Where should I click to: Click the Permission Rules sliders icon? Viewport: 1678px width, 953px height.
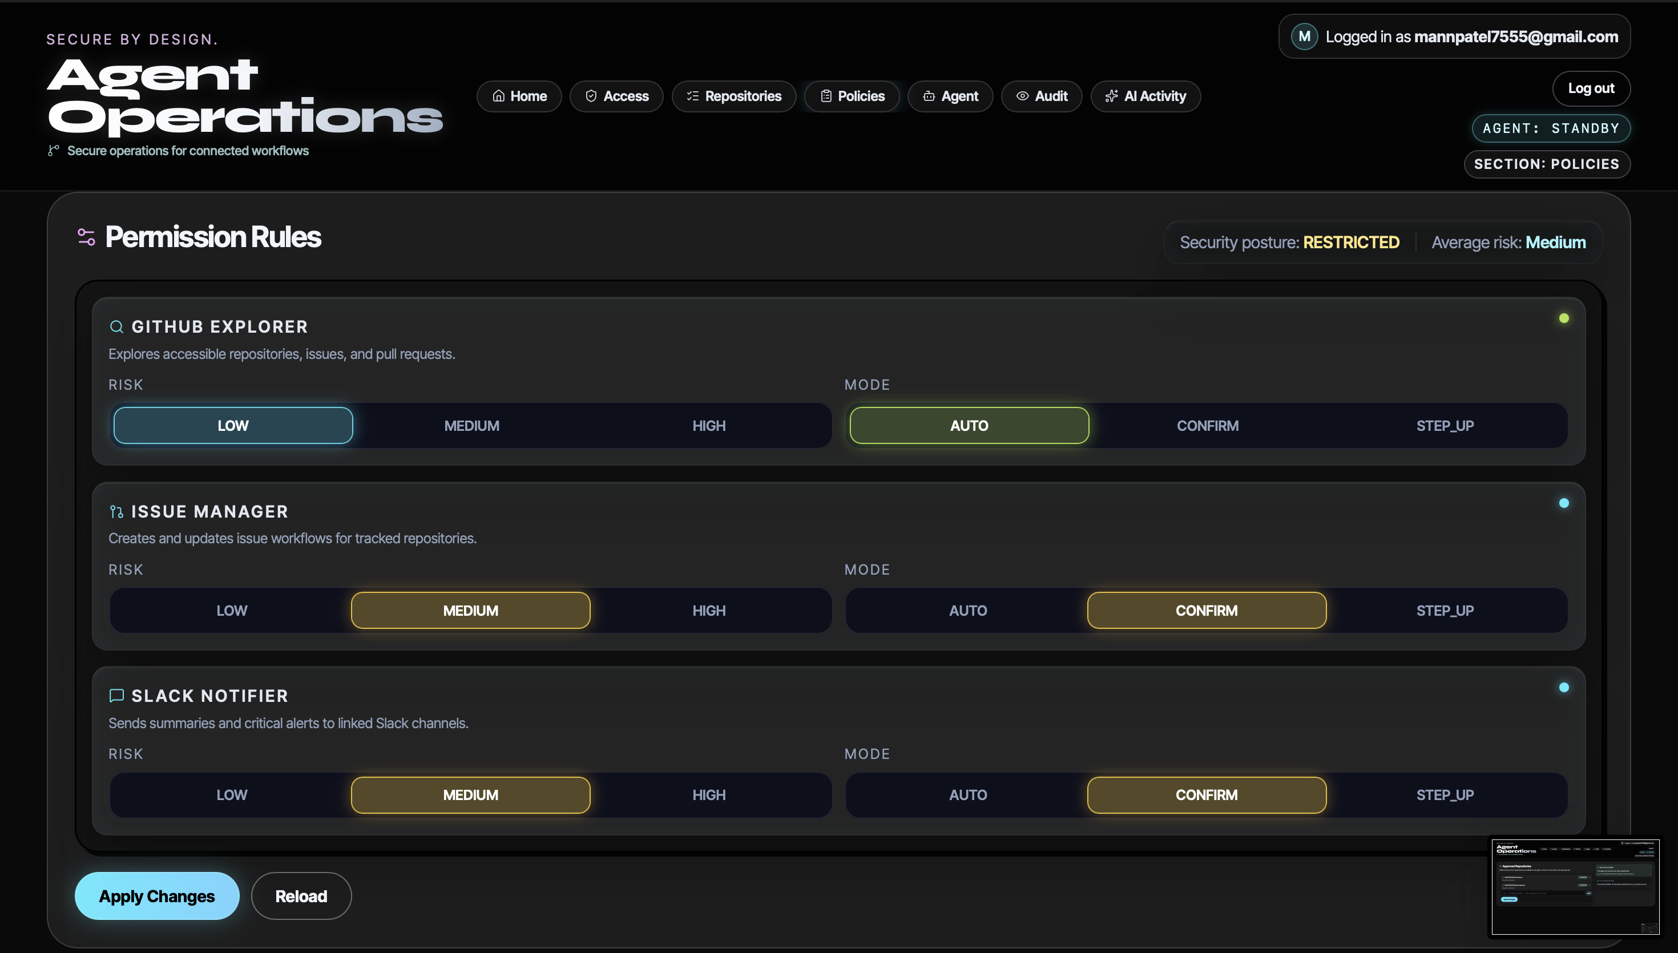click(x=86, y=237)
